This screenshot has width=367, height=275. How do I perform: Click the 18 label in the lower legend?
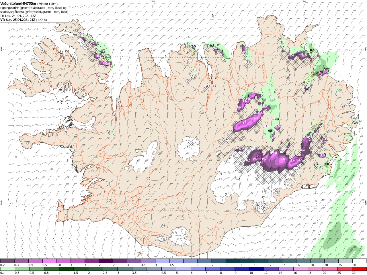[310, 273]
